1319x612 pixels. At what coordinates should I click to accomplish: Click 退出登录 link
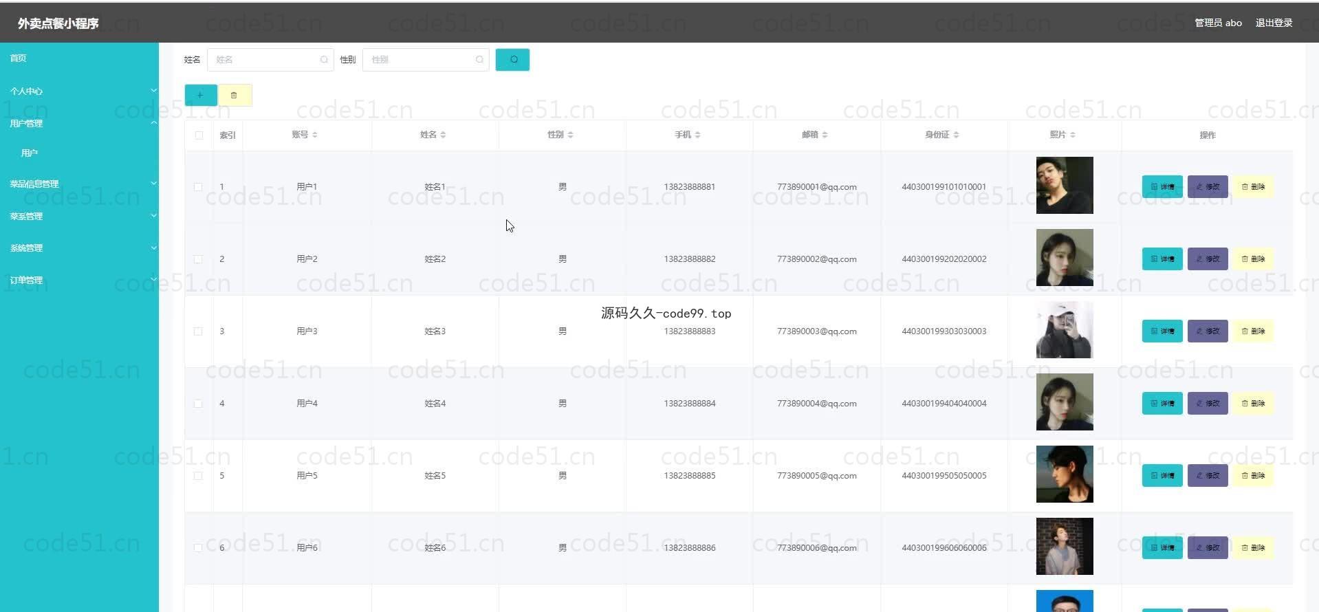[x=1274, y=23]
